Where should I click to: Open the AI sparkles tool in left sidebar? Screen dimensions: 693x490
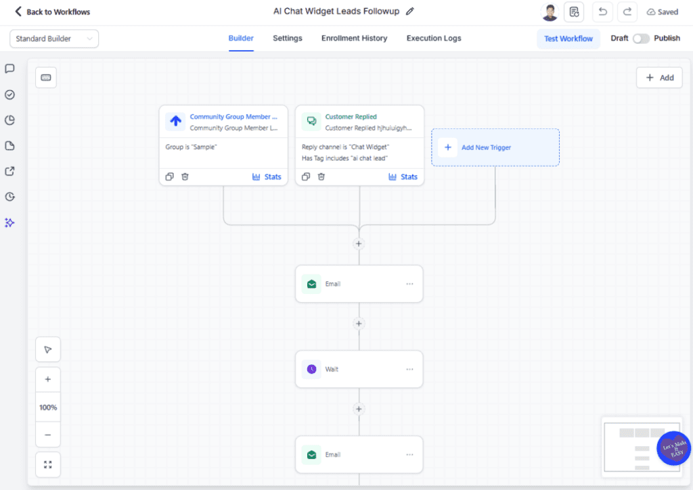tap(9, 222)
